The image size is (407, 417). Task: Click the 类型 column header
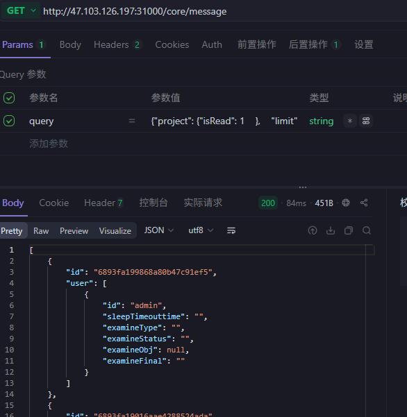[x=319, y=98]
